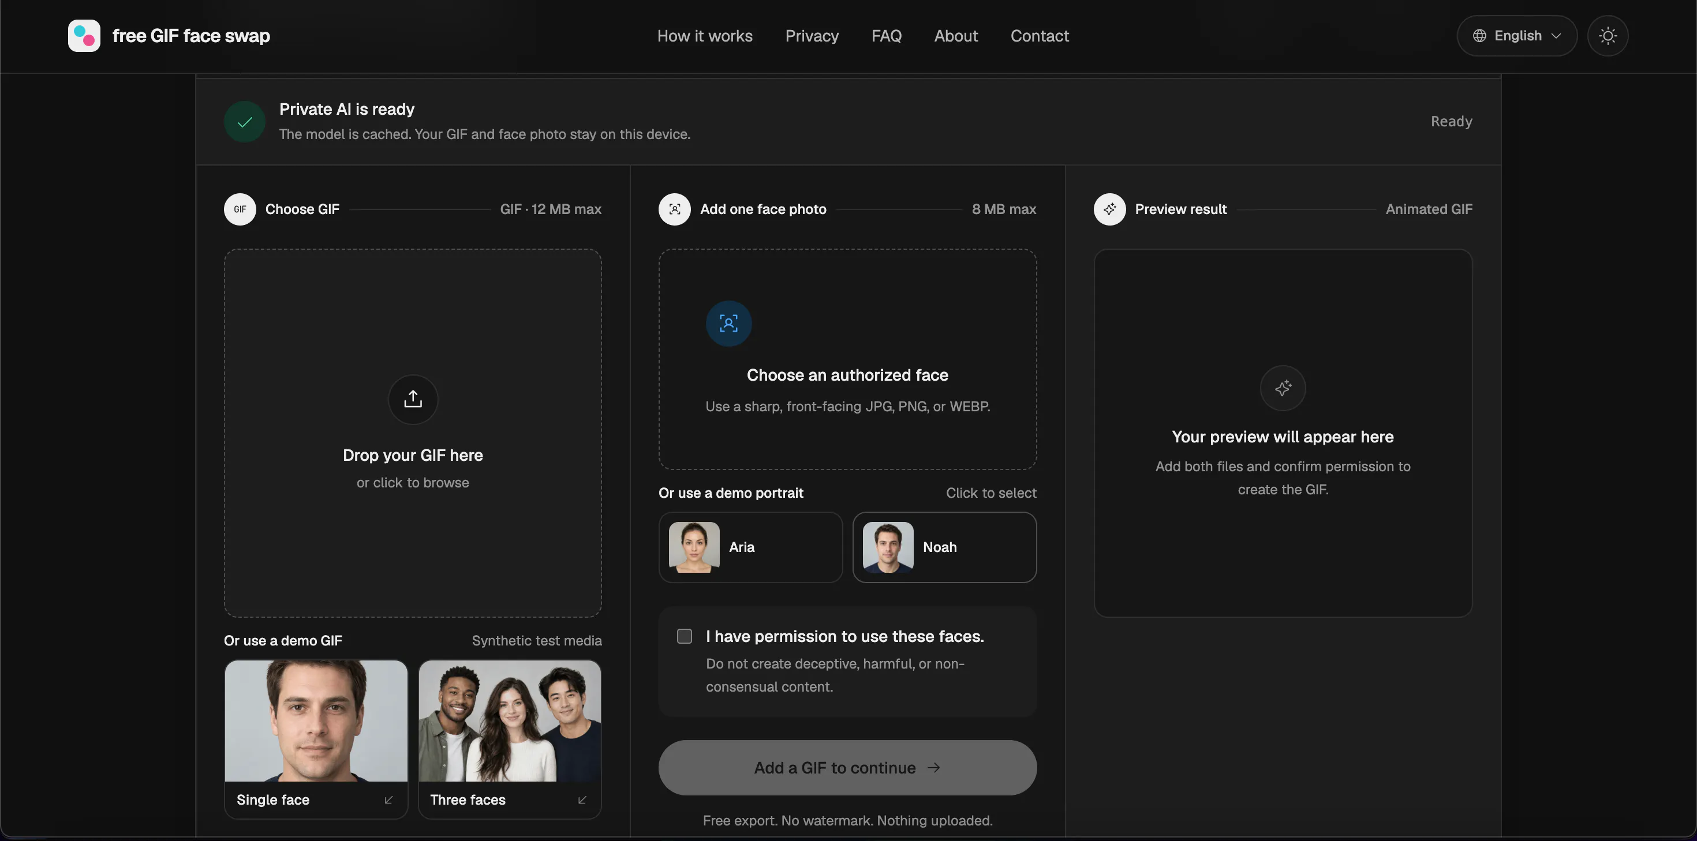
Task: Open the FAQ section
Action: pyautogui.click(x=886, y=36)
